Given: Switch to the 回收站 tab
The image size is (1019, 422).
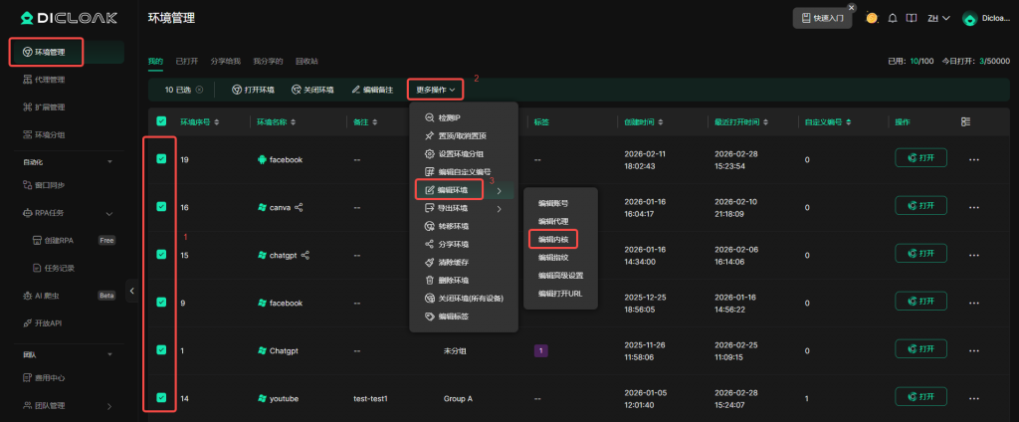Looking at the screenshot, I should tap(306, 62).
